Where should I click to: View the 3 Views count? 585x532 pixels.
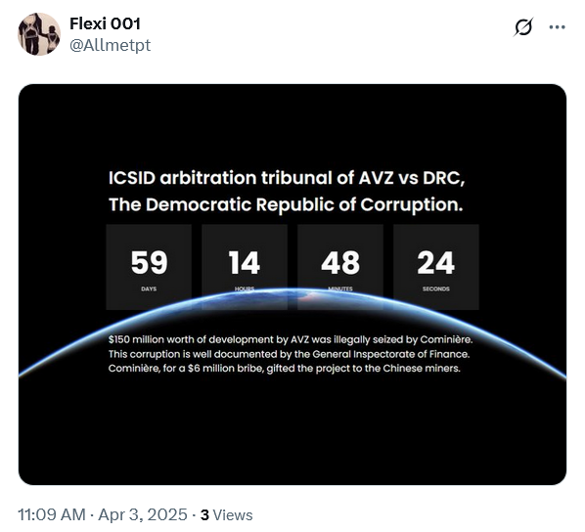click(226, 514)
